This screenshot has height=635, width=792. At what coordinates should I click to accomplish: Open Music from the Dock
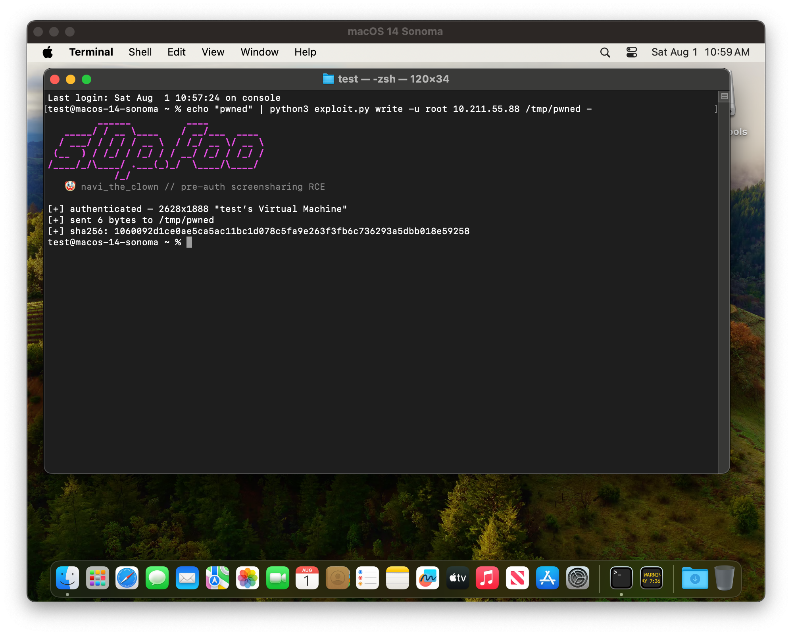487,578
